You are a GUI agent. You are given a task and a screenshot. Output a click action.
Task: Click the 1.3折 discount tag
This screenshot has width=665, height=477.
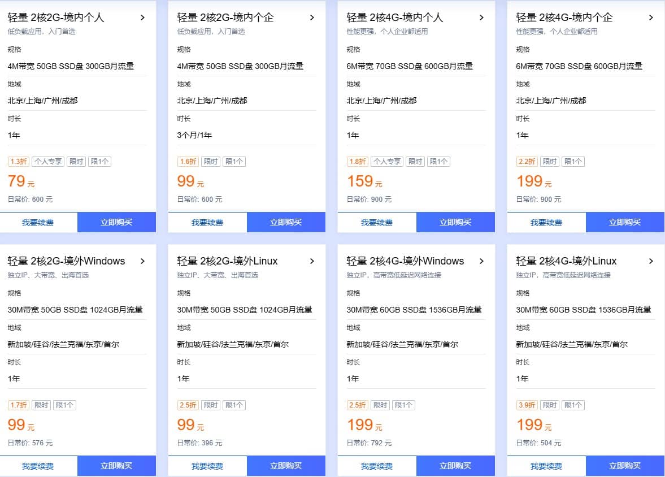click(18, 161)
